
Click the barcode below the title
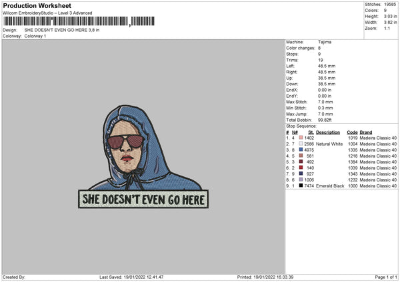(x=79, y=21)
